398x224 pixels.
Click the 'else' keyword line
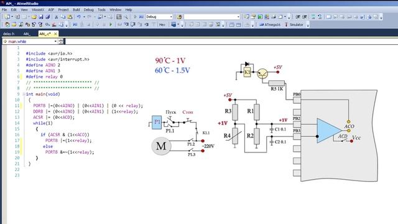[48, 146]
